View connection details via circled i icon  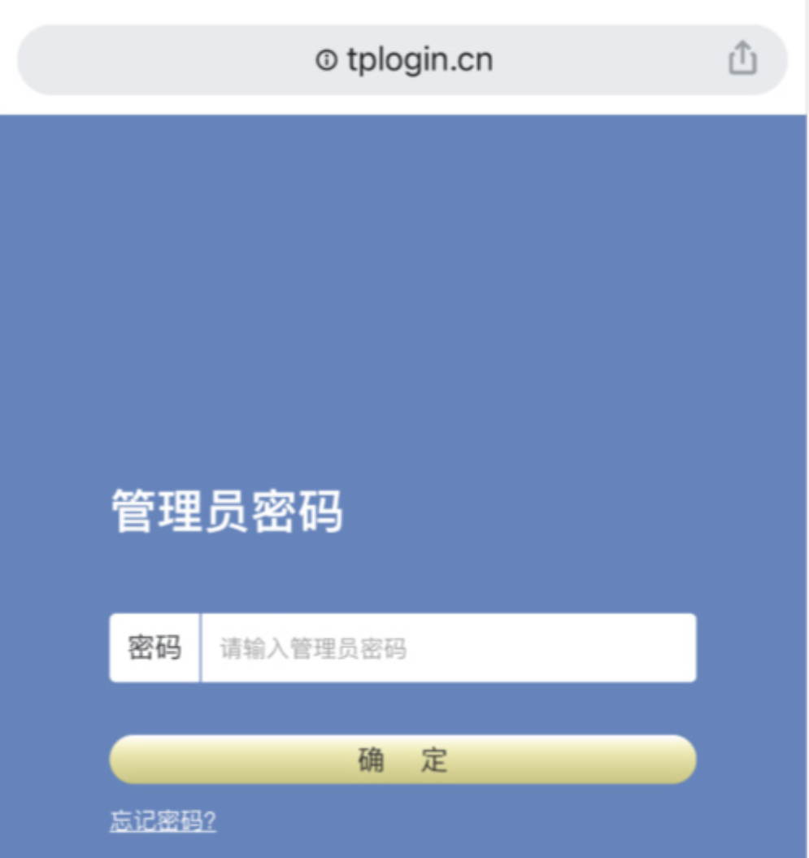(x=326, y=59)
